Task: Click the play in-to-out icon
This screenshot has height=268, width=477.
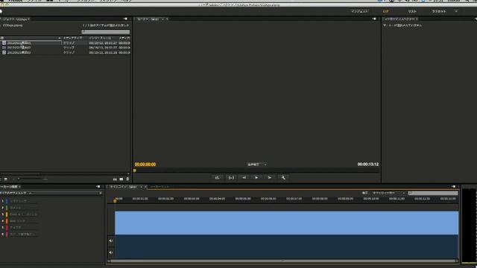Action: tap(231, 177)
